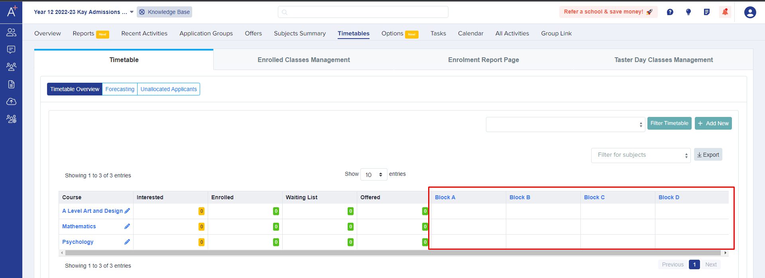The image size is (765, 278).
Task: Click the scrollbar right arrow
Action: click(x=726, y=253)
